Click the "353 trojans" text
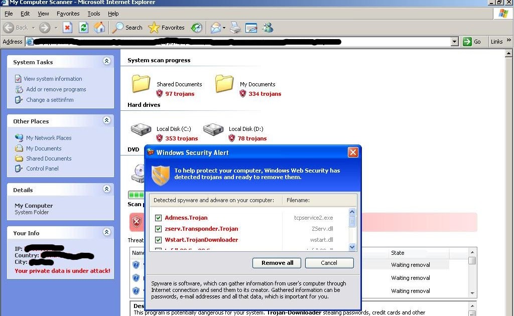Viewport: 514px width, 316px height. (x=182, y=138)
